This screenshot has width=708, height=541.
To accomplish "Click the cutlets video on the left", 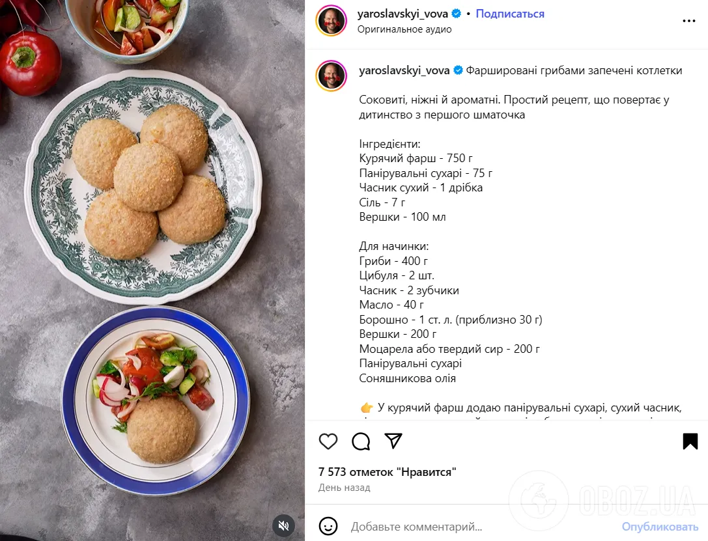I will 152,271.
